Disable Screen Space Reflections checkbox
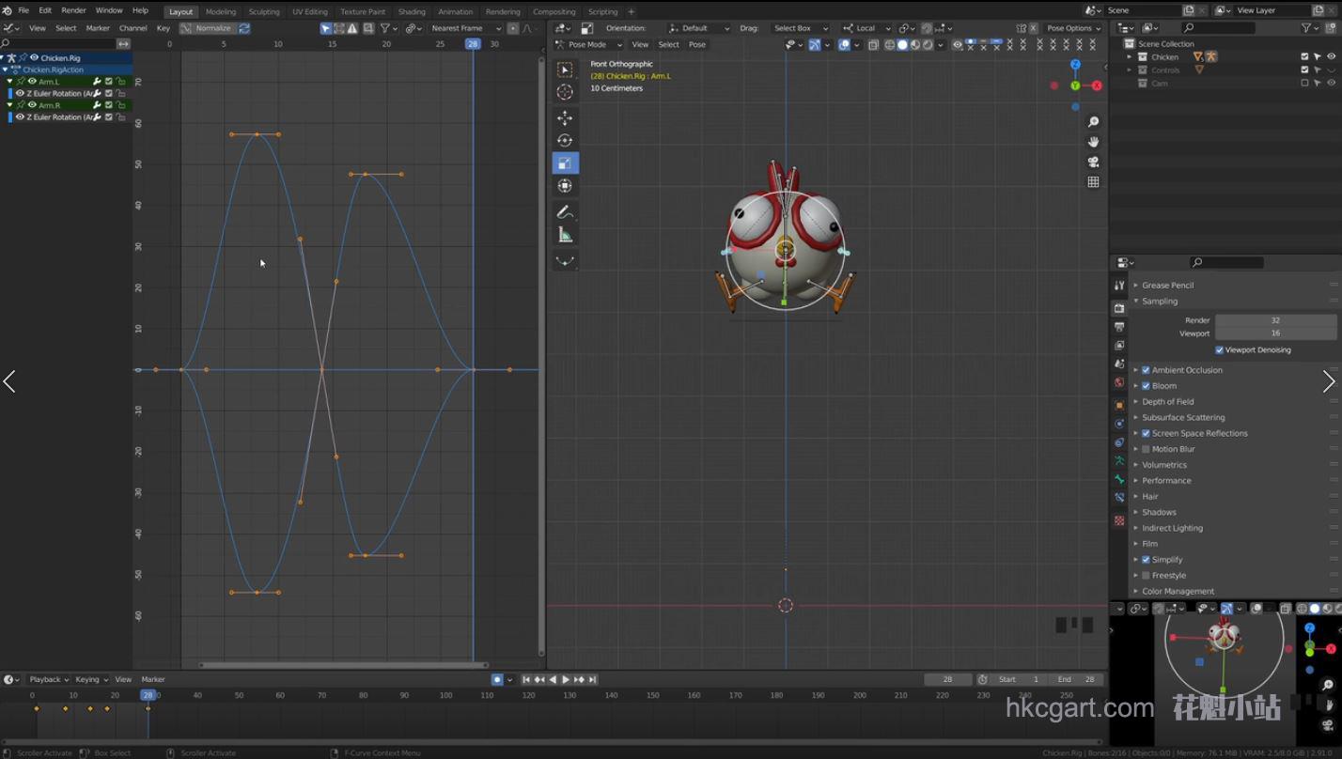The width and height of the screenshot is (1342, 759). [1146, 433]
